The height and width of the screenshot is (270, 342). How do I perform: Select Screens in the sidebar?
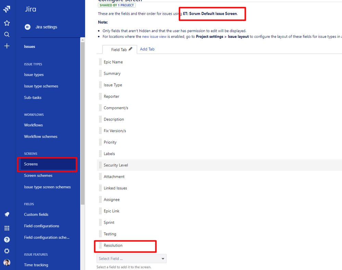pos(48,164)
